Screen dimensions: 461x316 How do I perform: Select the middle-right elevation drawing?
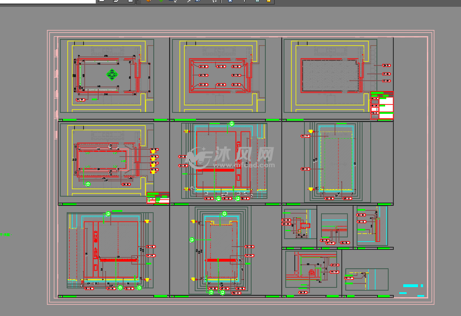[x=334, y=161]
